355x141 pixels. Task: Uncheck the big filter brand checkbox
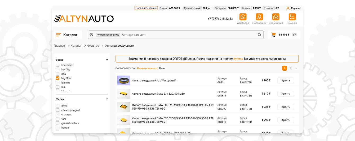coord(58,78)
